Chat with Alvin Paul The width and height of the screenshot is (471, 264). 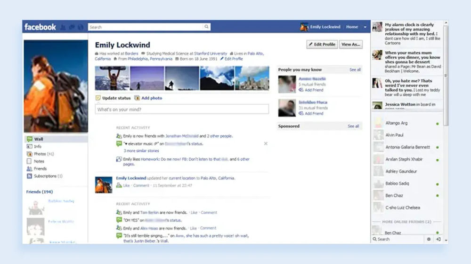[407, 135]
